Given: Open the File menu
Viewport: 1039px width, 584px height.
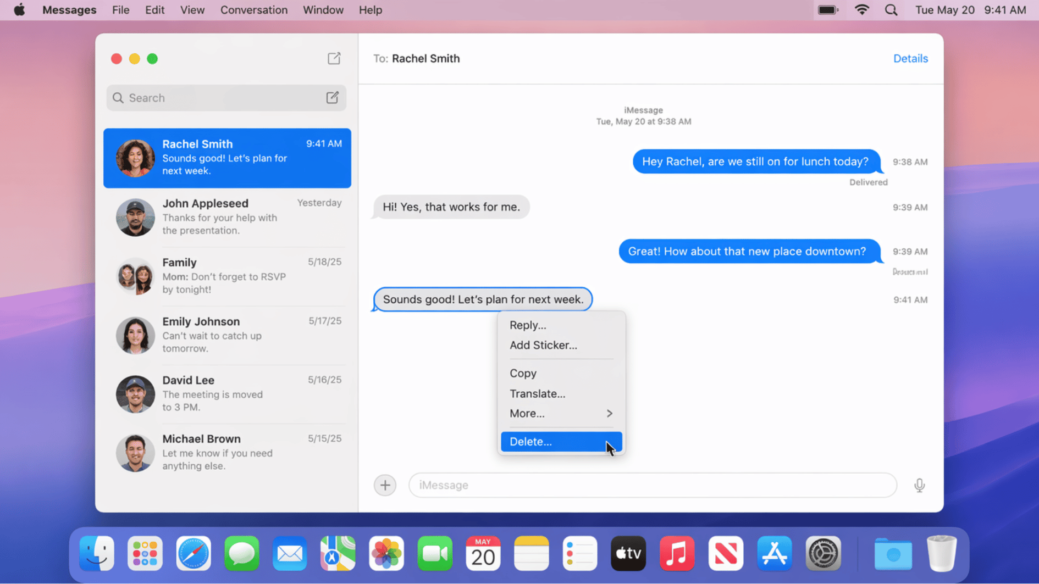Looking at the screenshot, I should [120, 10].
